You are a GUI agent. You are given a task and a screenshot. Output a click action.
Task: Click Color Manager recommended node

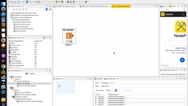point(16,61)
